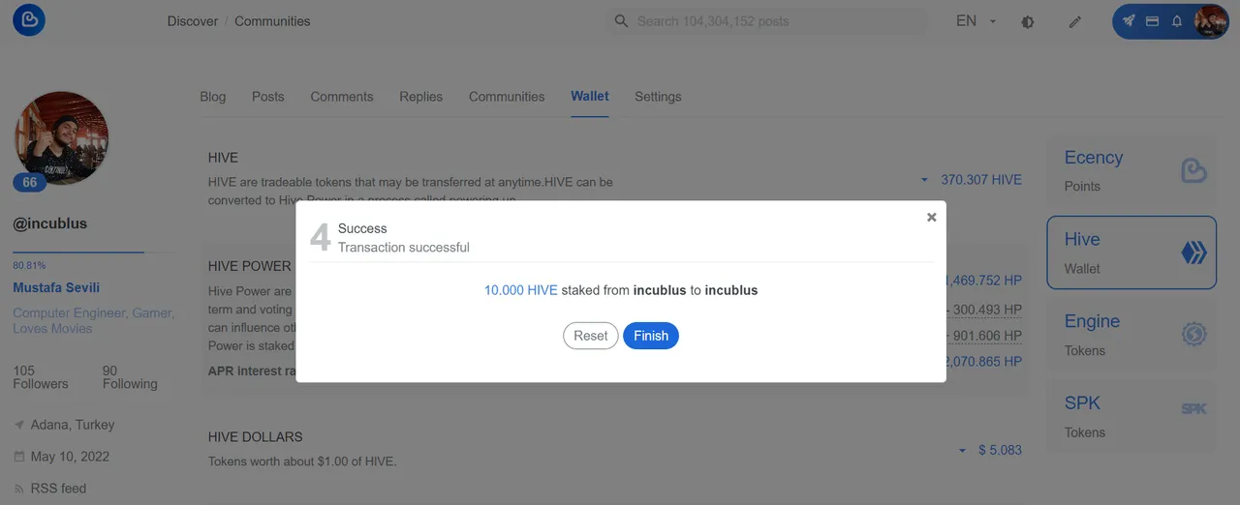
Task: Open the pencil write post icon
Action: click(x=1075, y=21)
